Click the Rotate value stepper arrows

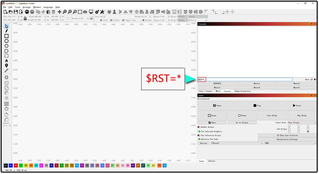pyautogui.click(x=88, y=18)
